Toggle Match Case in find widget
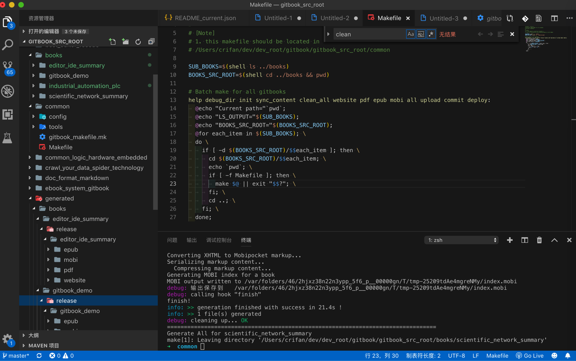This screenshot has width=576, height=361. click(x=410, y=34)
